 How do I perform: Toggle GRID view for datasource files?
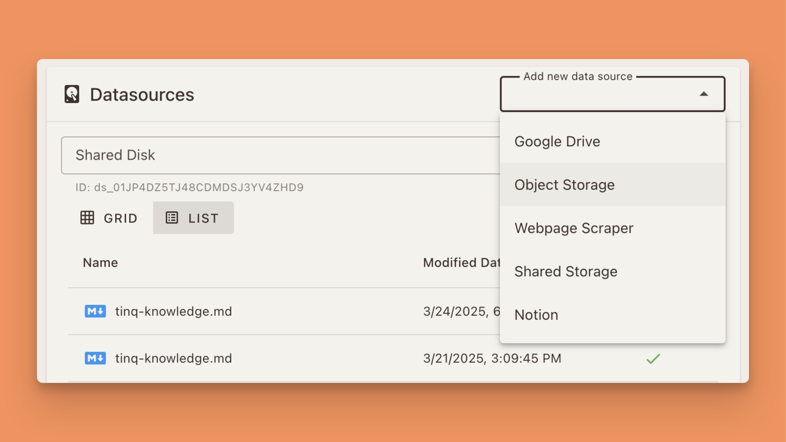tap(108, 218)
